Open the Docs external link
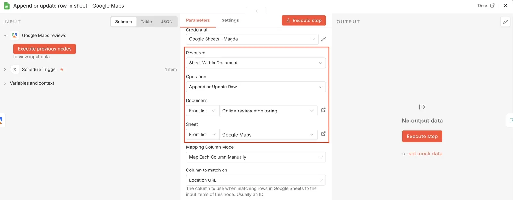Image resolution: width=513 pixels, height=200 pixels. 486,6
